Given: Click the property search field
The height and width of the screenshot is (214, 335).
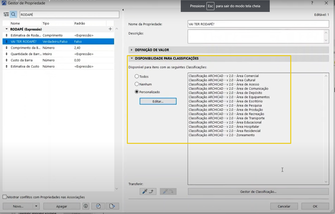Looking at the screenshot, I should [x=69, y=14].
